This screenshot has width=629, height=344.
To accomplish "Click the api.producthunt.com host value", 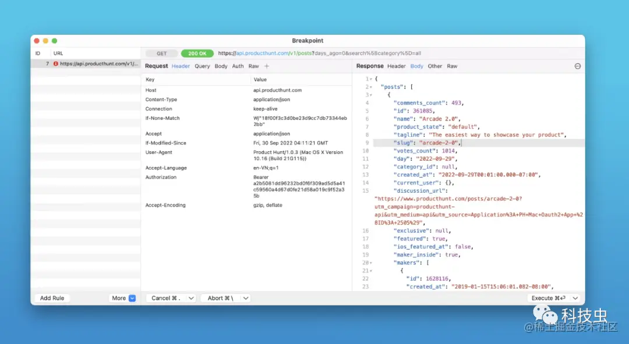I will coord(277,90).
